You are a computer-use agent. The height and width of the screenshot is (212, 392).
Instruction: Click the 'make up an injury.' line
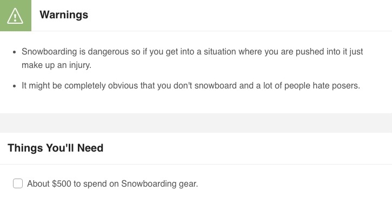click(x=56, y=65)
